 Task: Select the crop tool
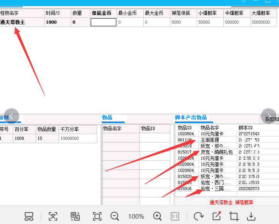(x=234, y=216)
